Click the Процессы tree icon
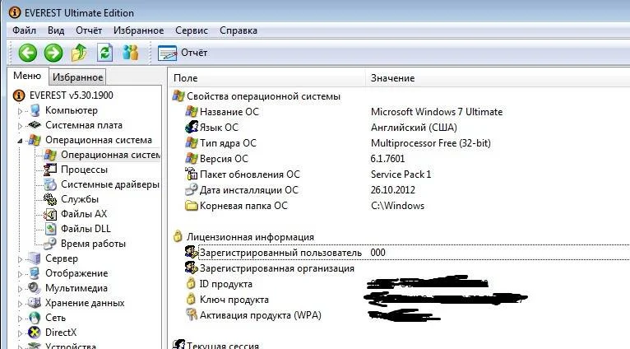The height and width of the screenshot is (349, 630). [50, 170]
